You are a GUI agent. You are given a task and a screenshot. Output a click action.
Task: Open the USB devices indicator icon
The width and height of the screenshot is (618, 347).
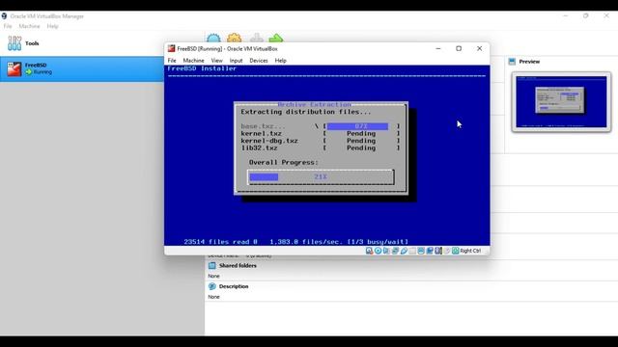click(x=404, y=251)
